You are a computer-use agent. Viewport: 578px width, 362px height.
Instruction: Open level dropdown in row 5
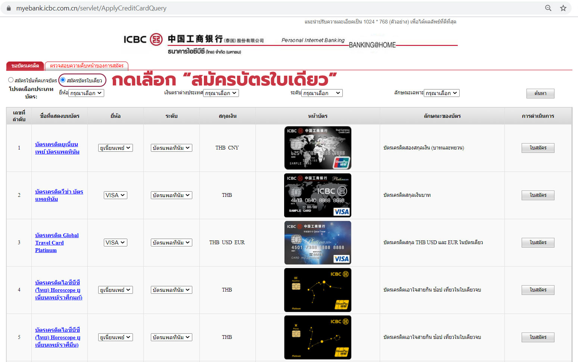click(171, 337)
